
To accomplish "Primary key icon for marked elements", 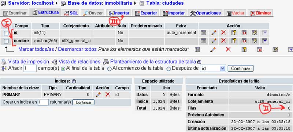I will tap(244, 49).
